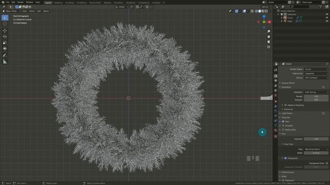
Task: Open the Feature Set dropdown
Action: (x=316, y=73)
